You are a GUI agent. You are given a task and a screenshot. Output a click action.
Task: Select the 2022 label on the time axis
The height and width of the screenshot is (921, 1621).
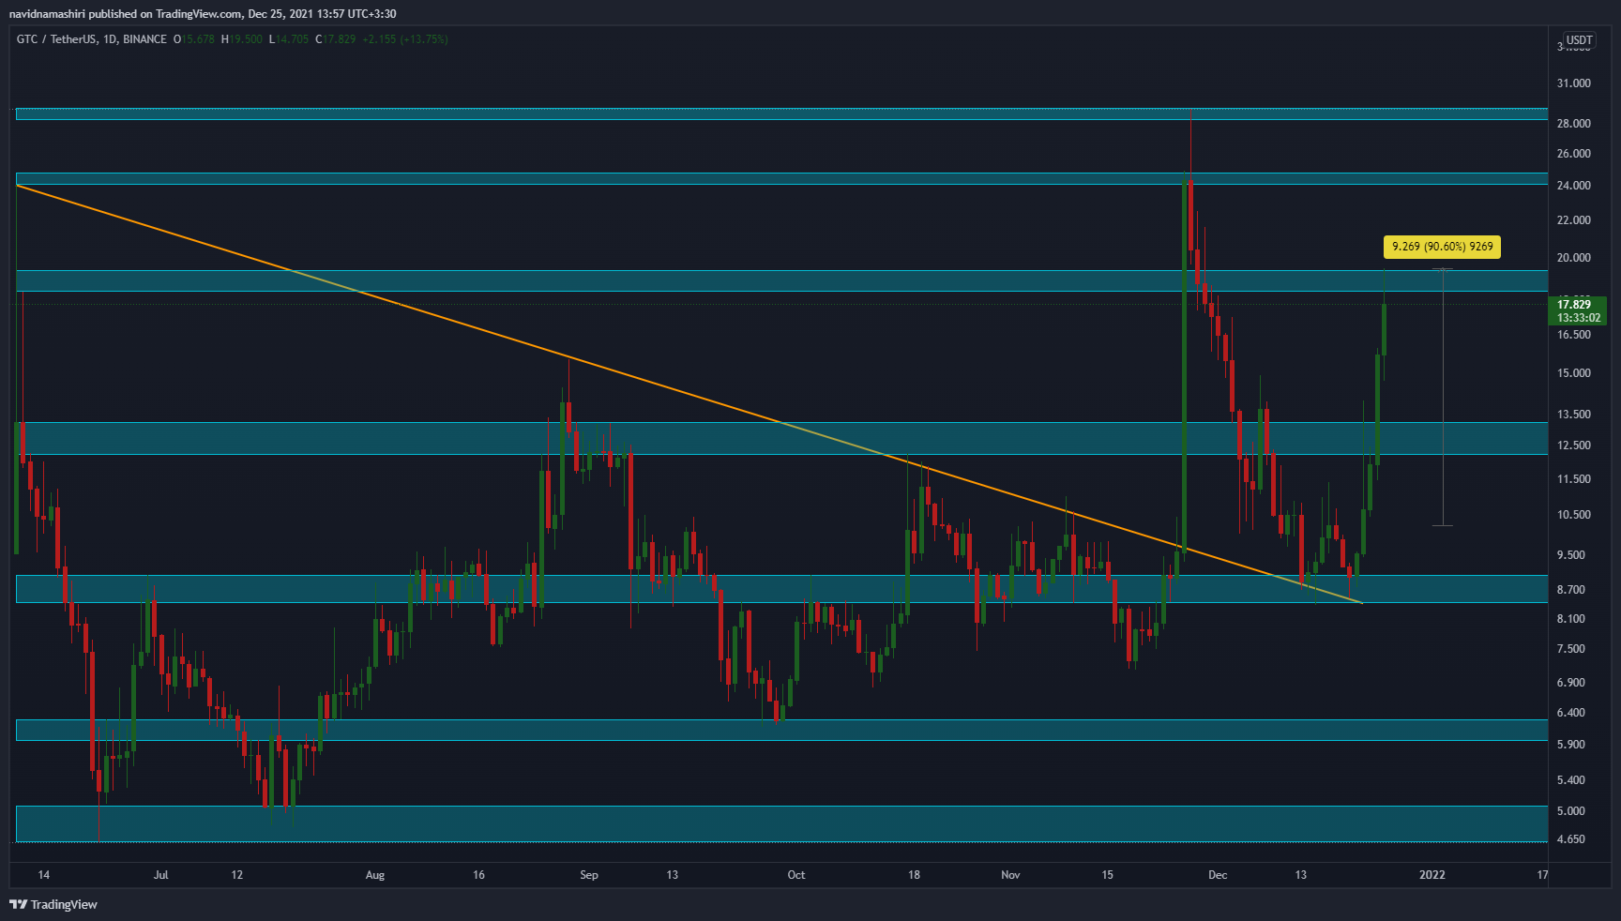point(1432,874)
